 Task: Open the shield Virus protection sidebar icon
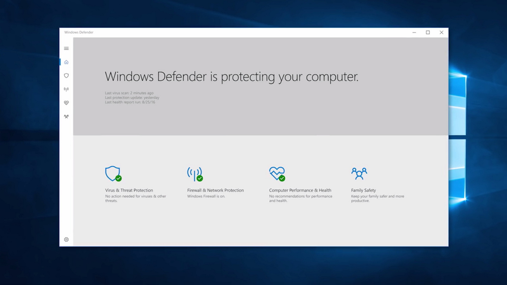pyautogui.click(x=66, y=76)
